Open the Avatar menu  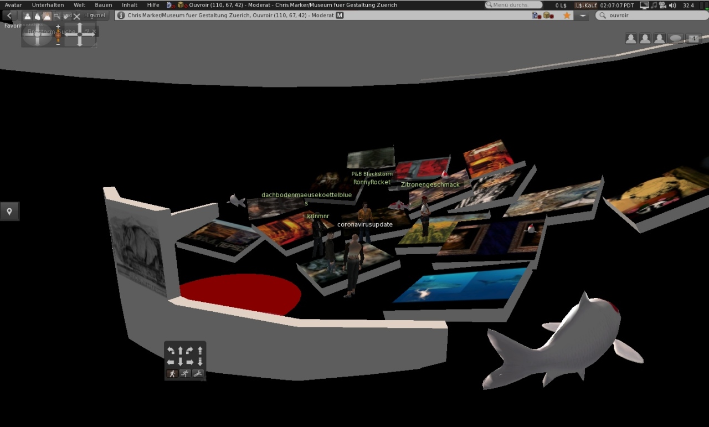pos(13,4)
